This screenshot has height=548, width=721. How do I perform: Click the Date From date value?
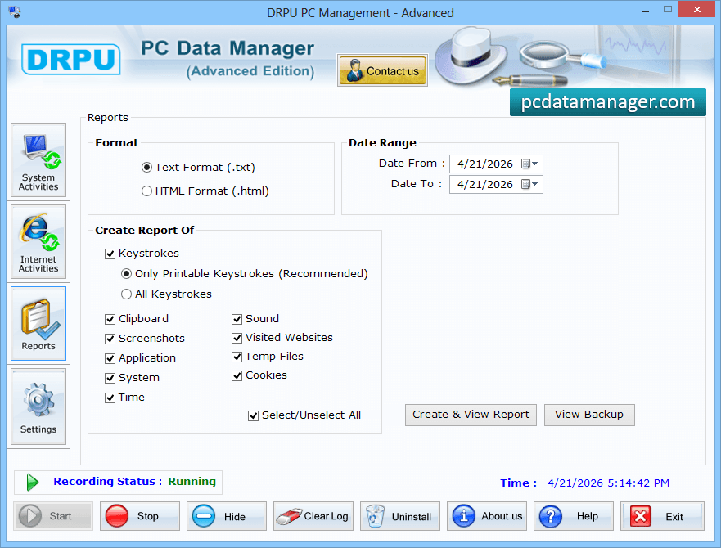[485, 164]
